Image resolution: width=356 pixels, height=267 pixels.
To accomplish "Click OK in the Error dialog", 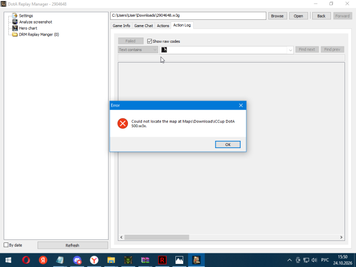I will [228, 144].
